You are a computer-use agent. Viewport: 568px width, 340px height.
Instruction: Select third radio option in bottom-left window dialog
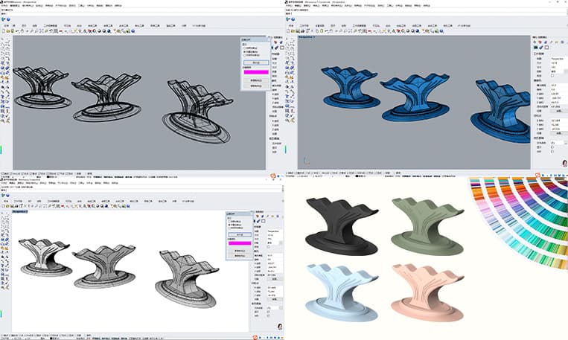click(229, 228)
